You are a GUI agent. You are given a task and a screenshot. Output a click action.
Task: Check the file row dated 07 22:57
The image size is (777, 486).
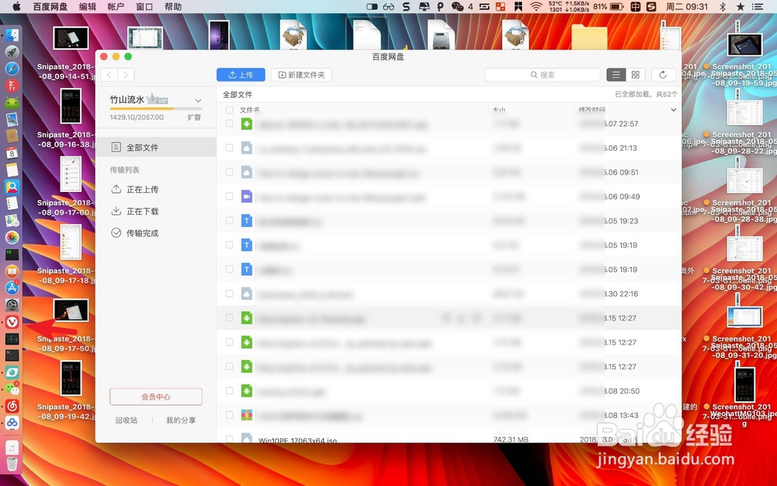pos(229,123)
